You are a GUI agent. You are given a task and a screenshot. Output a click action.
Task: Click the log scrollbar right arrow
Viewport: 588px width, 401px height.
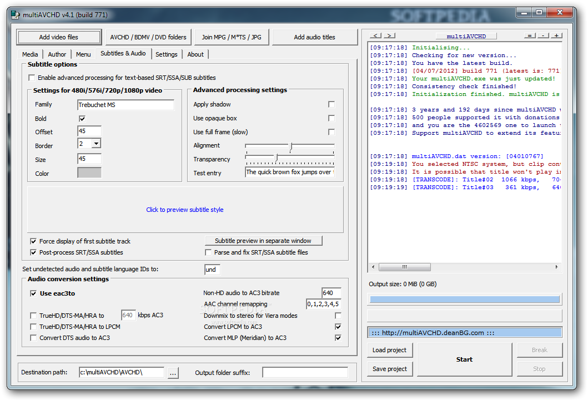(556, 267)
